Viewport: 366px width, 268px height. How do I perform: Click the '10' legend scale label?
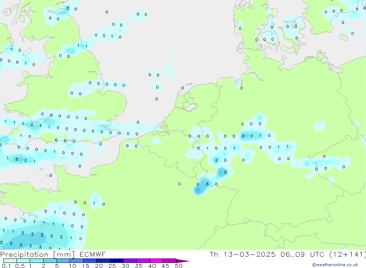[x=72, y=266]
